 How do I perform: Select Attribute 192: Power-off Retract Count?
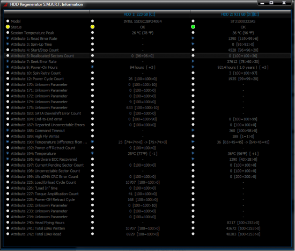coord(43,148)
